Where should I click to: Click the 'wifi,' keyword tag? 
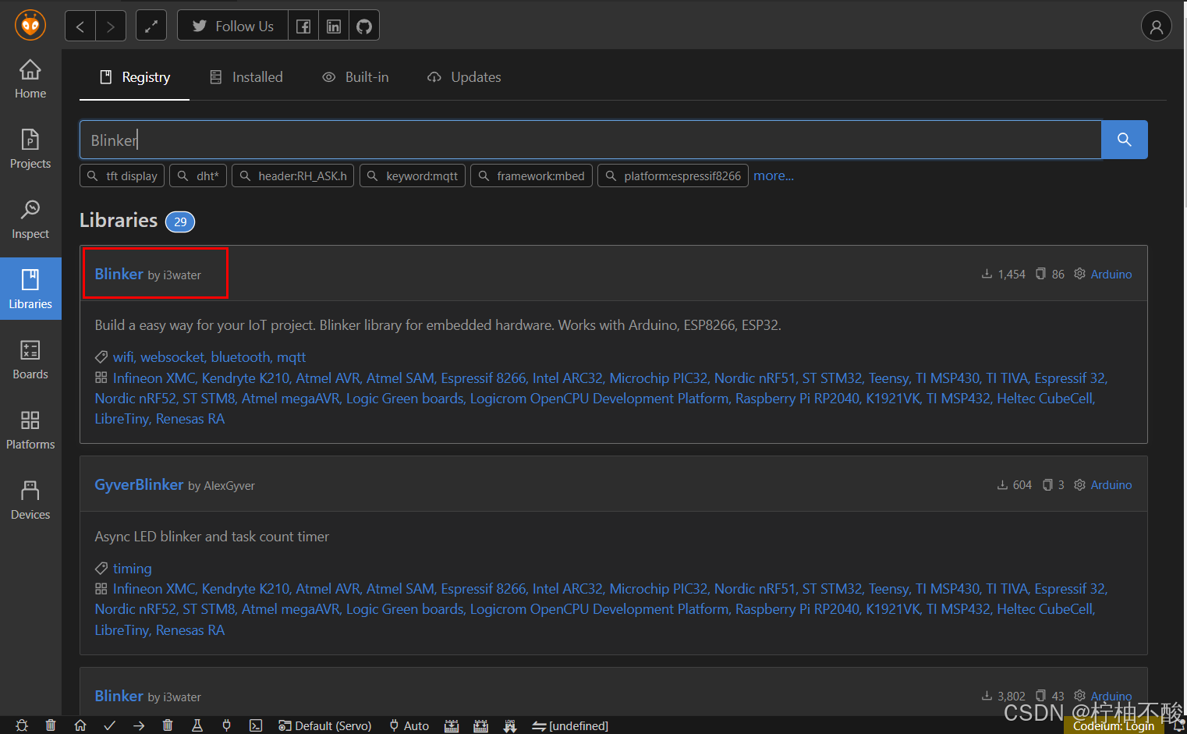[124, 356]
